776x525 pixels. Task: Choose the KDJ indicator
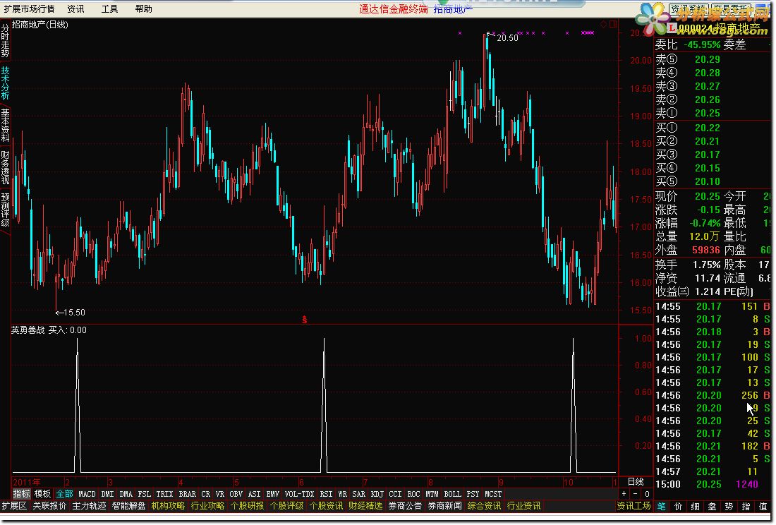377,494
